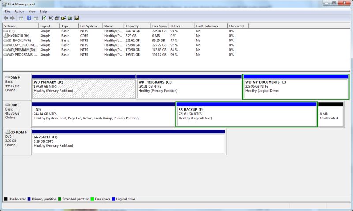Click the Forward arrow toolbar icon

(x=12, y=18)
